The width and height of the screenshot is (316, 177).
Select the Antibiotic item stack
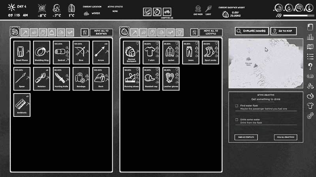click(22, 105)
